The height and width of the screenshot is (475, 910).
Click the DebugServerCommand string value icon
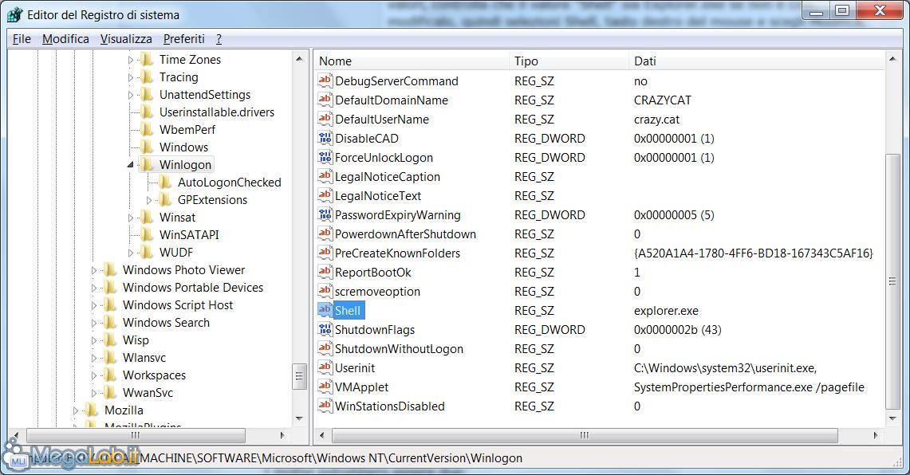click(325, 80)
